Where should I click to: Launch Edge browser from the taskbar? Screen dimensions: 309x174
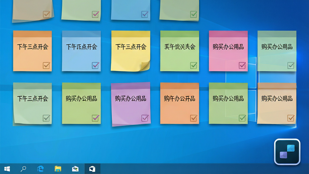41,169
